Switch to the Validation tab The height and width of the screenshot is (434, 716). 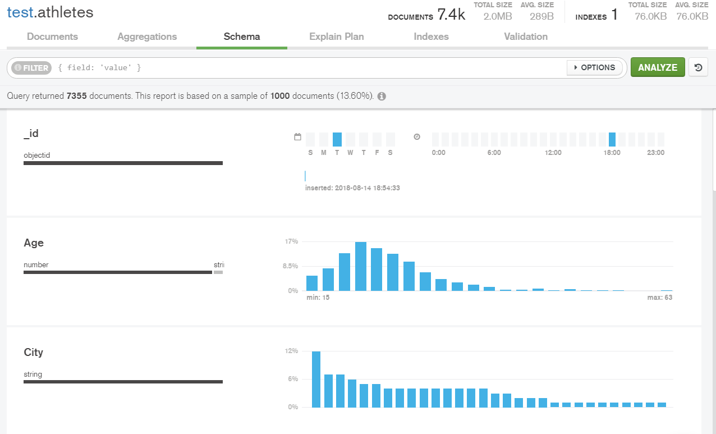pos(525,36)
